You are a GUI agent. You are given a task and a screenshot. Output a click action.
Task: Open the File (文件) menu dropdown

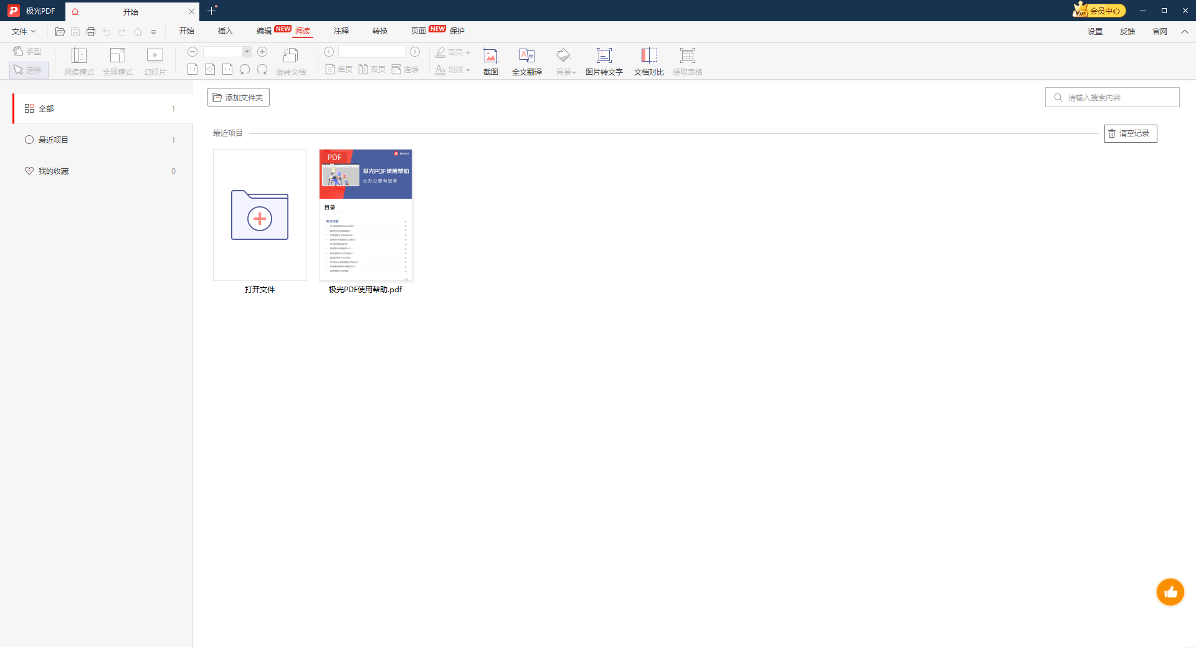pyautogui.click(x=24, y=31)
